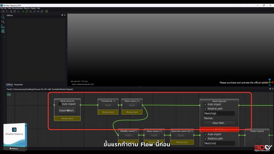
Task: Toggle Auto import above the Mesh/mid field
Action: tap(205, 134)
